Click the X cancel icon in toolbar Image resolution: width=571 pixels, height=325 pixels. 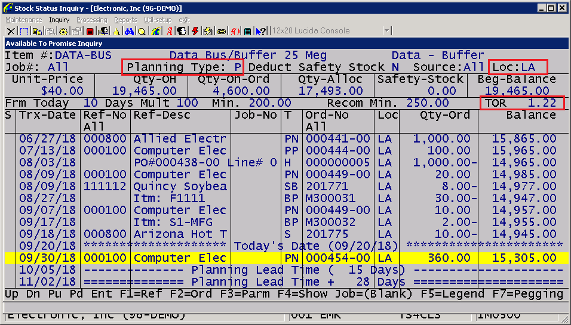[x=11, y=31]
